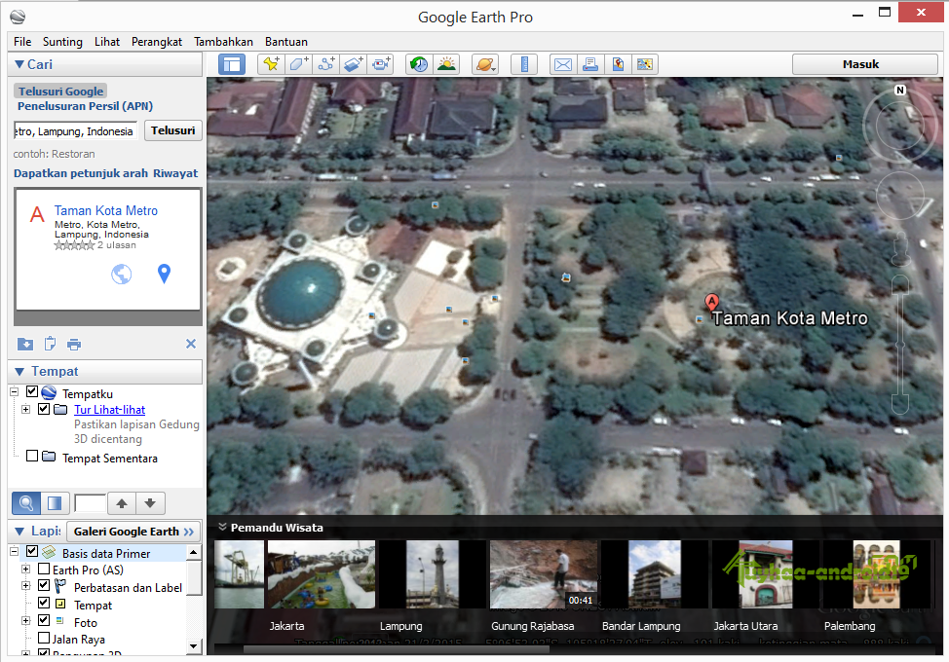
Task: Print search results with printer icon
Action: coord(74,345)
